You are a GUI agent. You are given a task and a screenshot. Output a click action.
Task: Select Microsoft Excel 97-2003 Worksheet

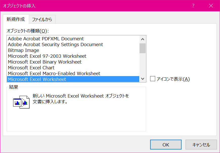pos(73,56)
